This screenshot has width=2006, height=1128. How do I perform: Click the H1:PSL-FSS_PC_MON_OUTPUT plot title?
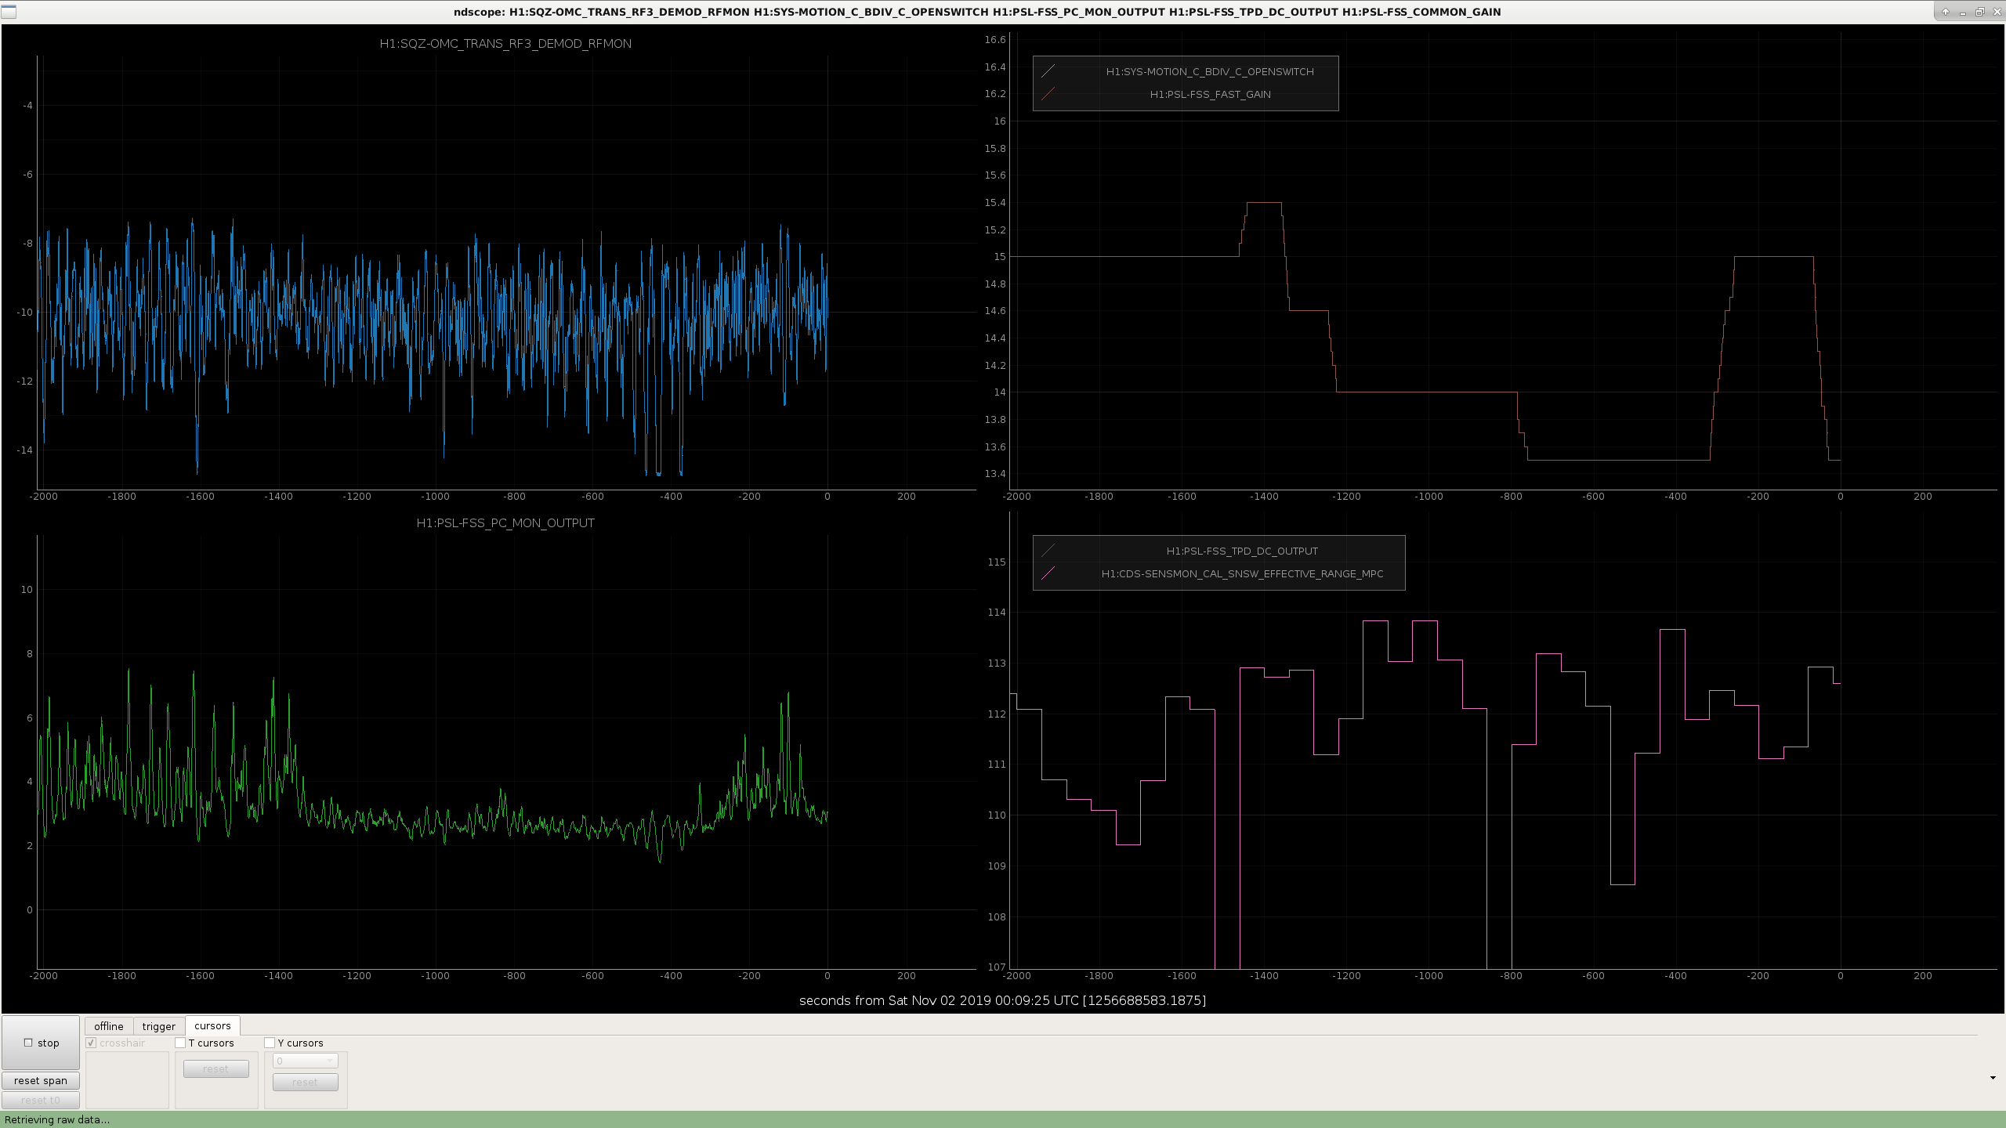(505, 522)
